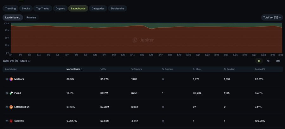Click the 7.41% bonded percentage
The image size is (285, 129).
click(x=258, y=107)
